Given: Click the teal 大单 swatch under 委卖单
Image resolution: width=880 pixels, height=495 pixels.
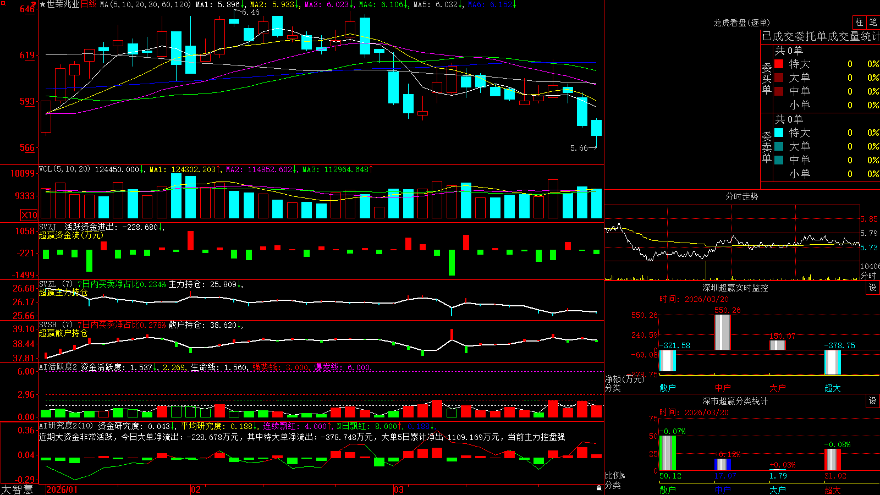Looking at the screenshot, I should (779, 146).
